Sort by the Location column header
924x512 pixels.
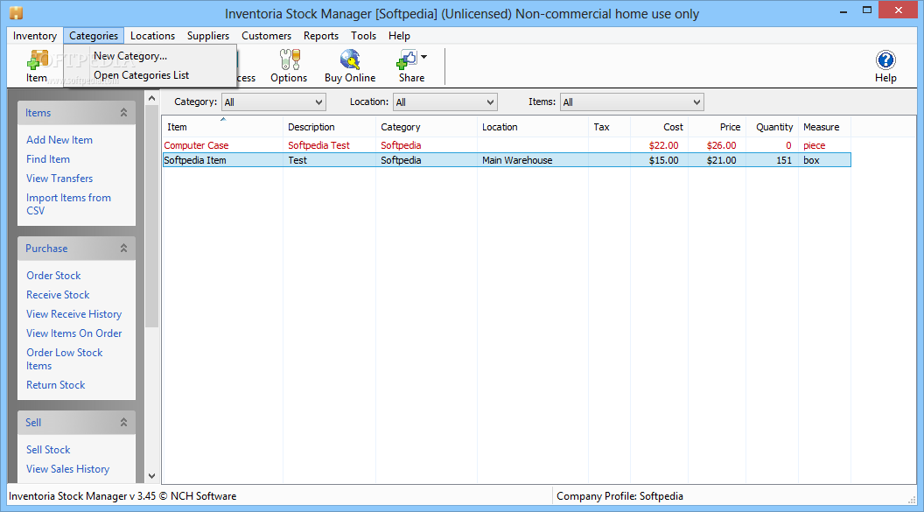point(533,127)
